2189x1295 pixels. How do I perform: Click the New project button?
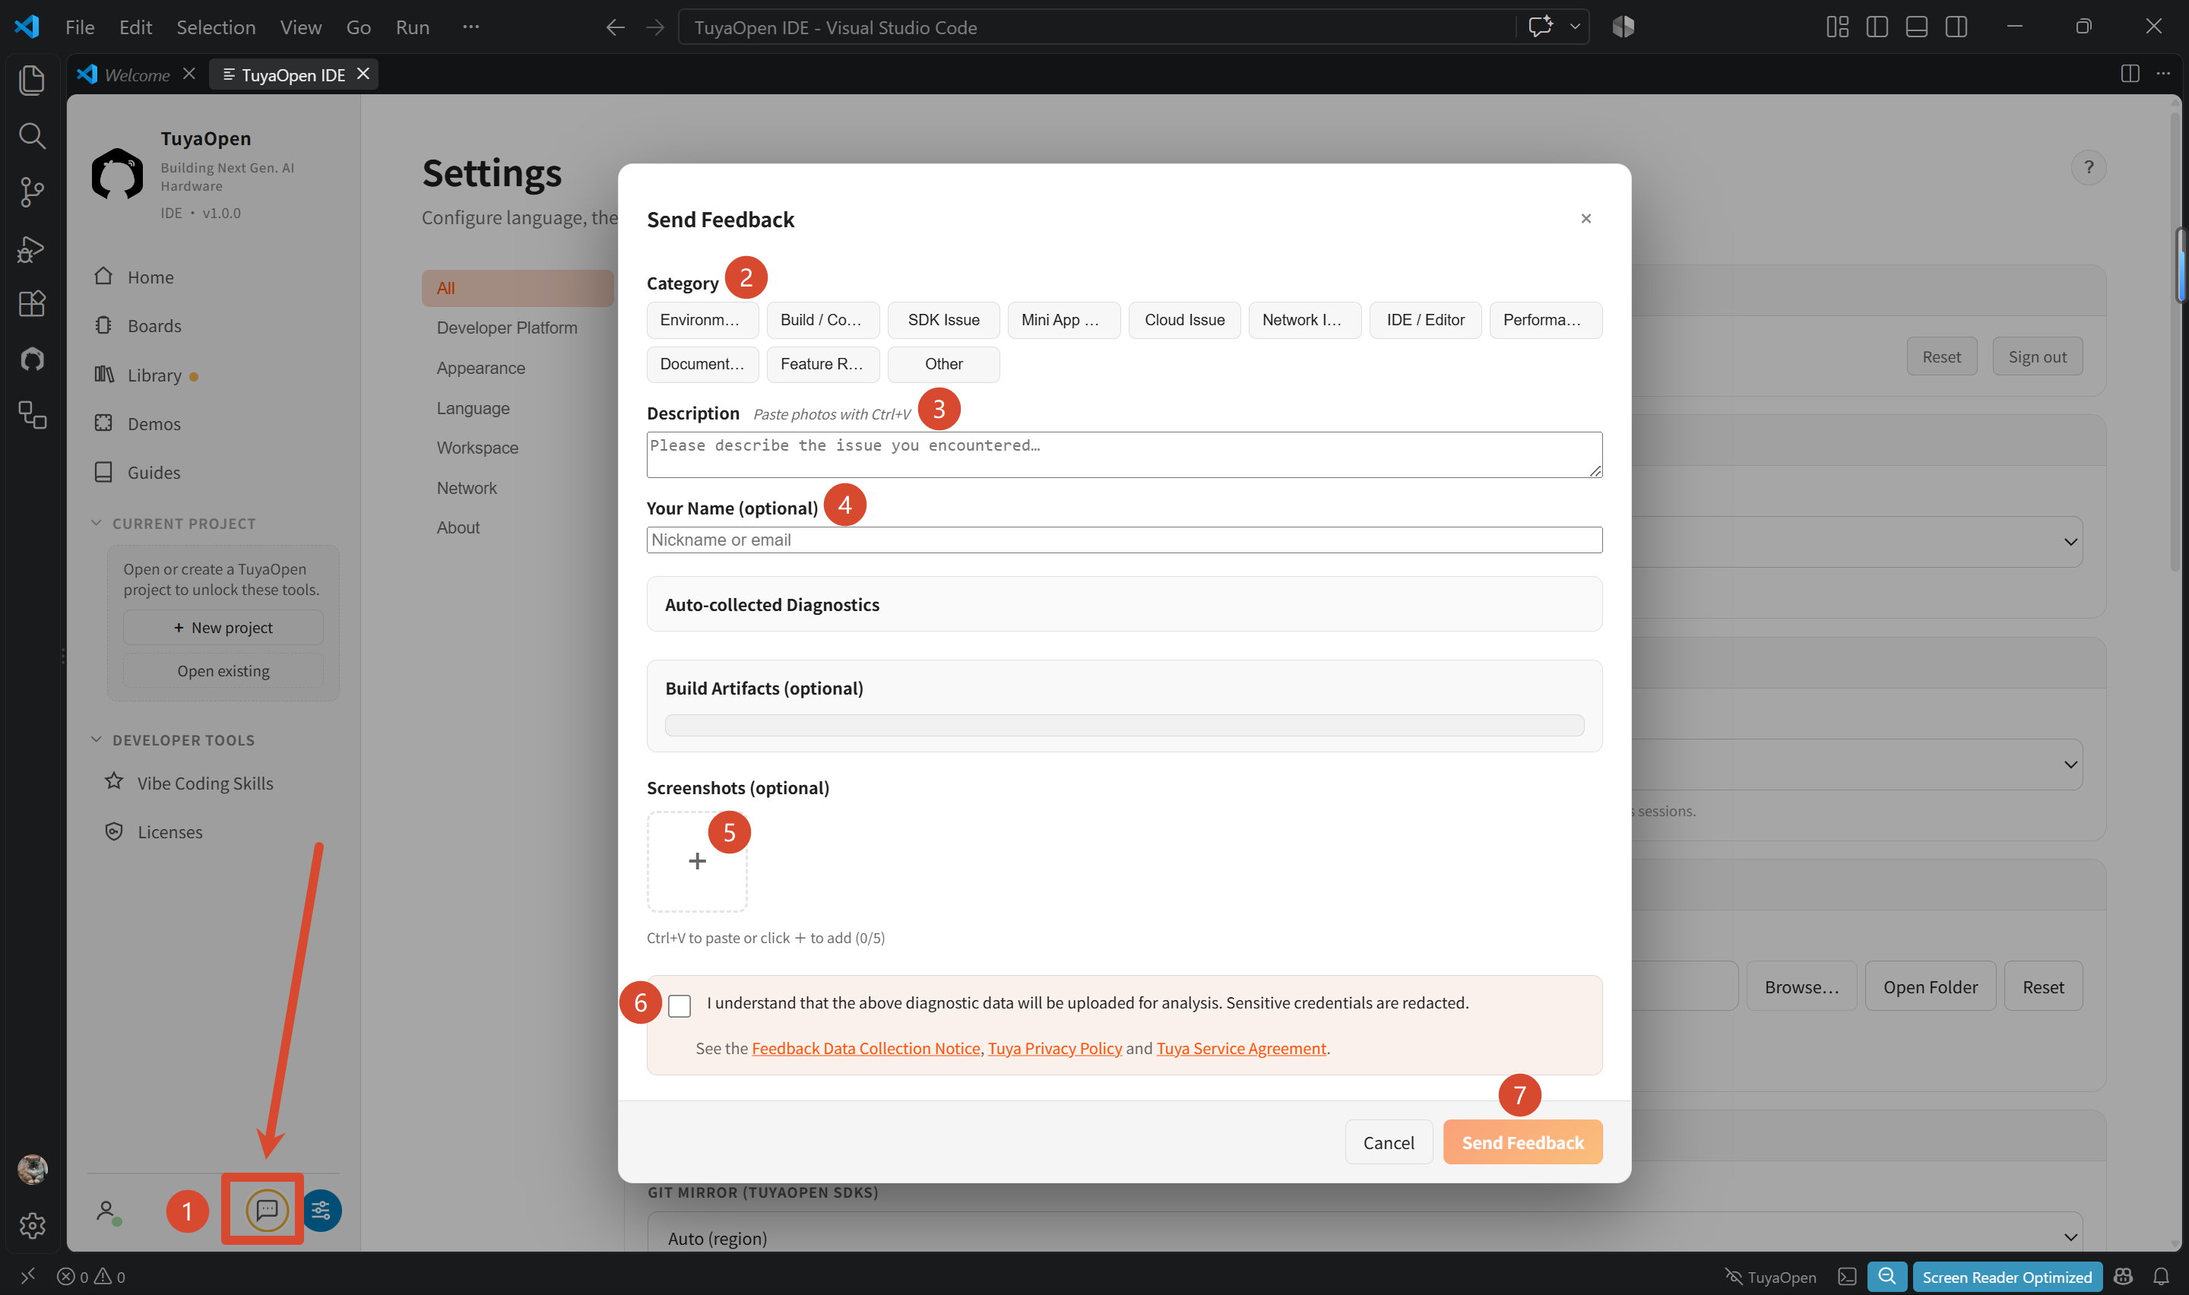pos(223,626)
